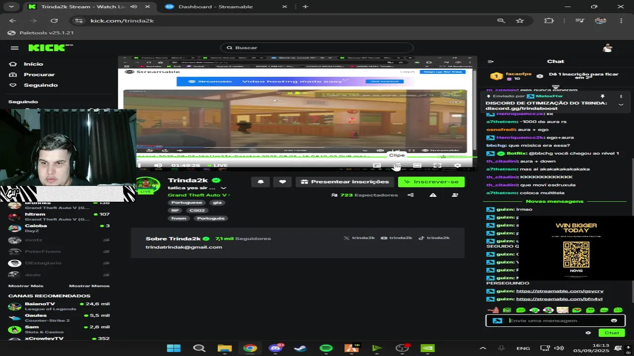Image resolution: width=634 pixels, height=356 pixels.
Task: Click the Buscar search field
Action: point(317,47)
